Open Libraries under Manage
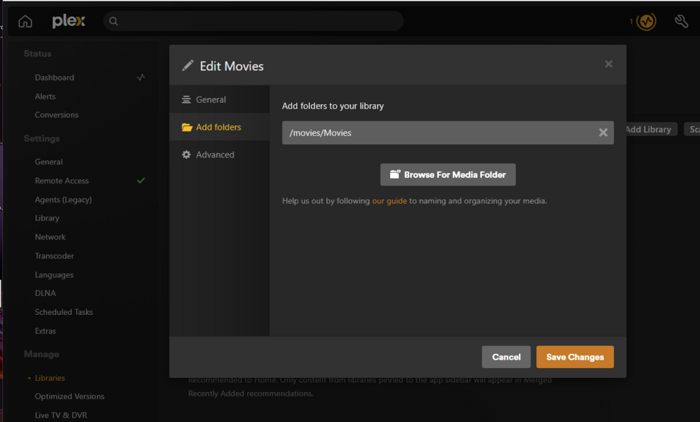The image size is (700, 422). point(50,378)
